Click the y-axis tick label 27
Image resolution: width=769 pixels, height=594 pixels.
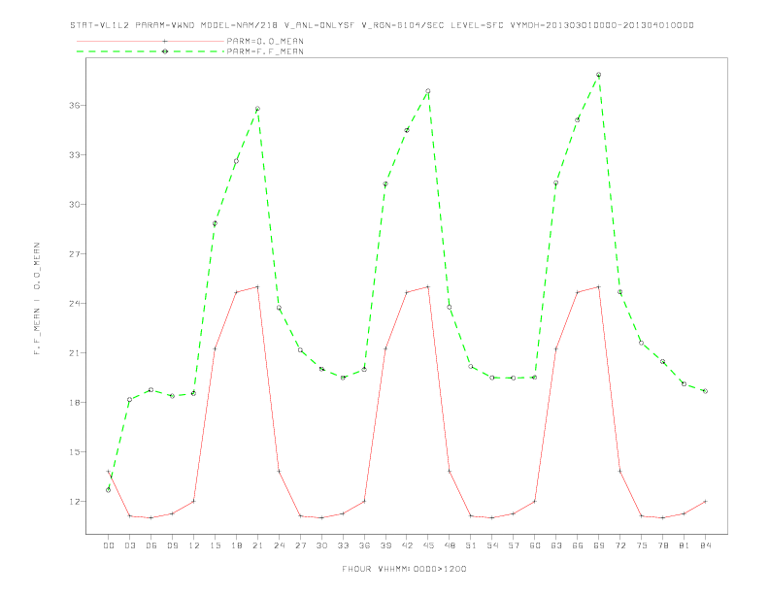[x=75, y=254]
